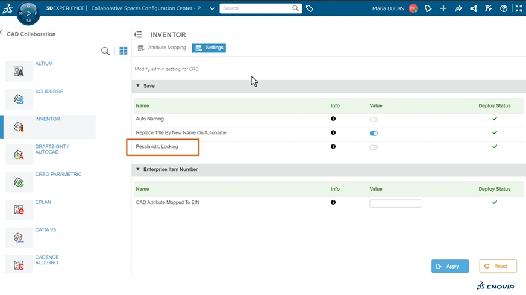Click the plus add icon in top bar
Viewport: 526px width, 295px height.
443,8
